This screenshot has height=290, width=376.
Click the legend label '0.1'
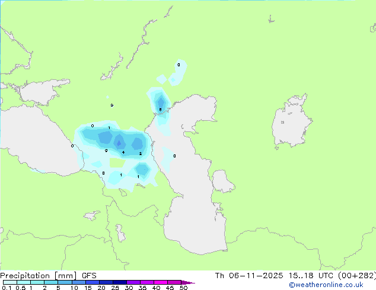click(7, 288)
